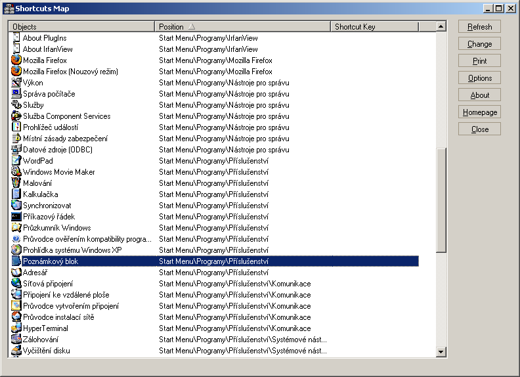Click the Print button

pos(479,60)
